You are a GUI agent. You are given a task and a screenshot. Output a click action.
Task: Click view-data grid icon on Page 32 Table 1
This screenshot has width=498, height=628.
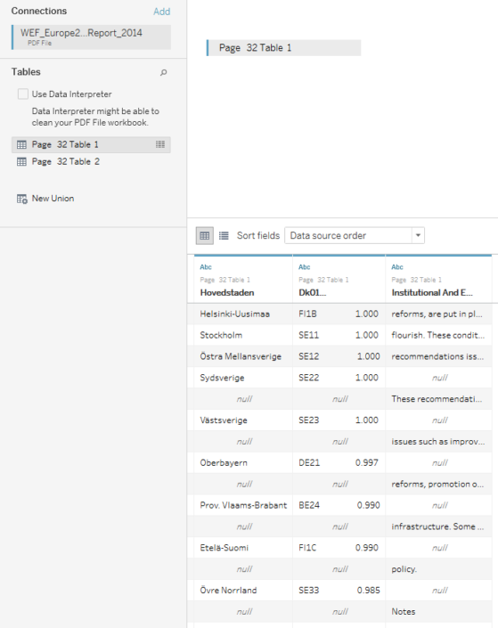point(160,144)
